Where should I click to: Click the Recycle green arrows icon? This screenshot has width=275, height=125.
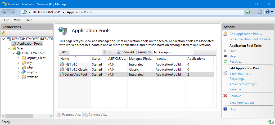pos(225,62)
